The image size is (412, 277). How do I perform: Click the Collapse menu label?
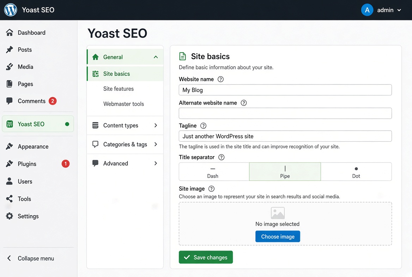point(36,259)
